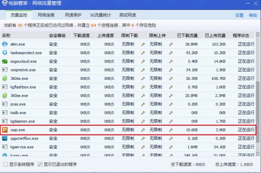Open upload limit wrench for wpp.exe
Image resolution: width=261 pixels, height=173 pixels.
pyautogui.click(x=171, y=130)
